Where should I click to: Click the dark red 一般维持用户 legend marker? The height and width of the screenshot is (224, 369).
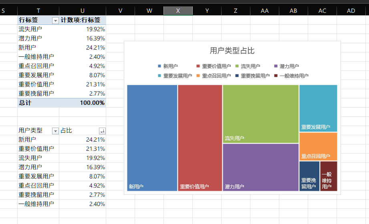pos(276,76)
